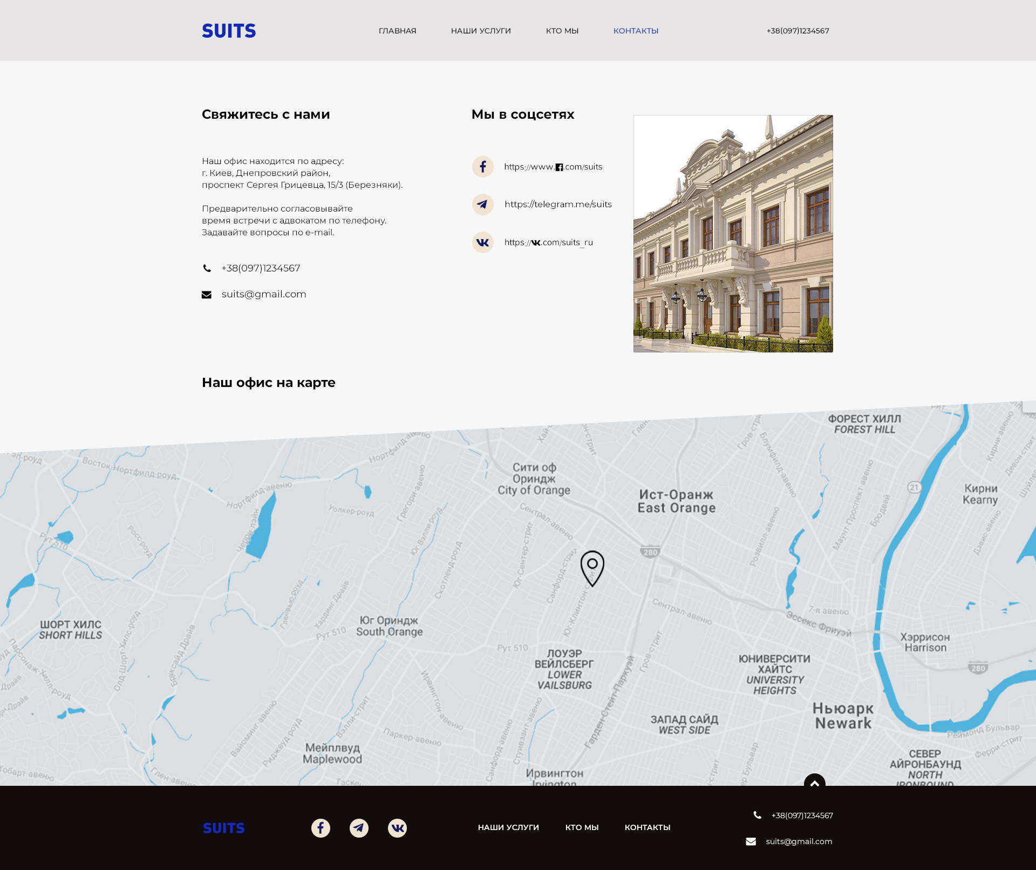Viewport: 1036px width, 870px height.
Task: Go to ГЛАВНАЯ in top navigation
Action: pos(397,31)
